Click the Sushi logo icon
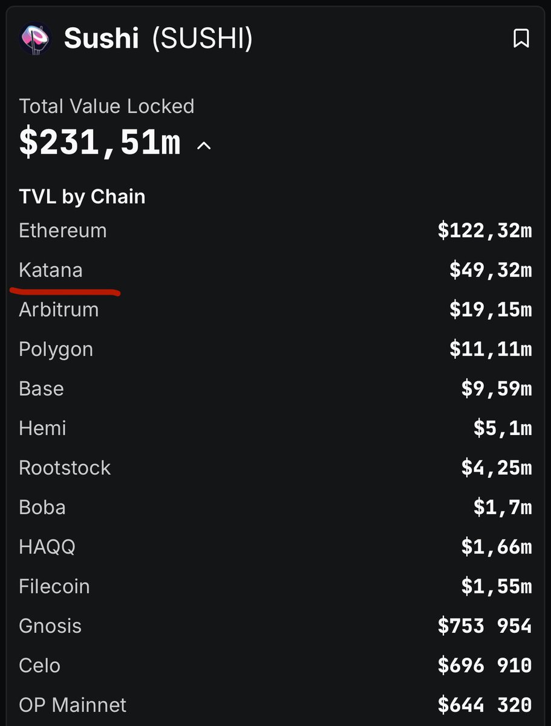 click(x=36, y=39)
